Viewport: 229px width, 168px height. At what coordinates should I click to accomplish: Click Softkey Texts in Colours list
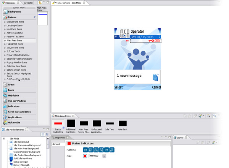(x=13, y=51)
